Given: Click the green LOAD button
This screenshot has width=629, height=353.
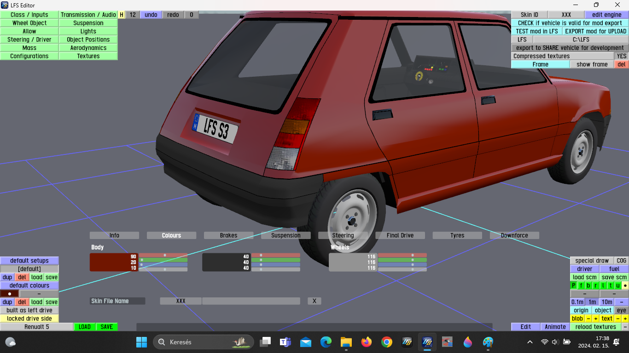Looking at the screenshot, I should (x=85, y=327).
